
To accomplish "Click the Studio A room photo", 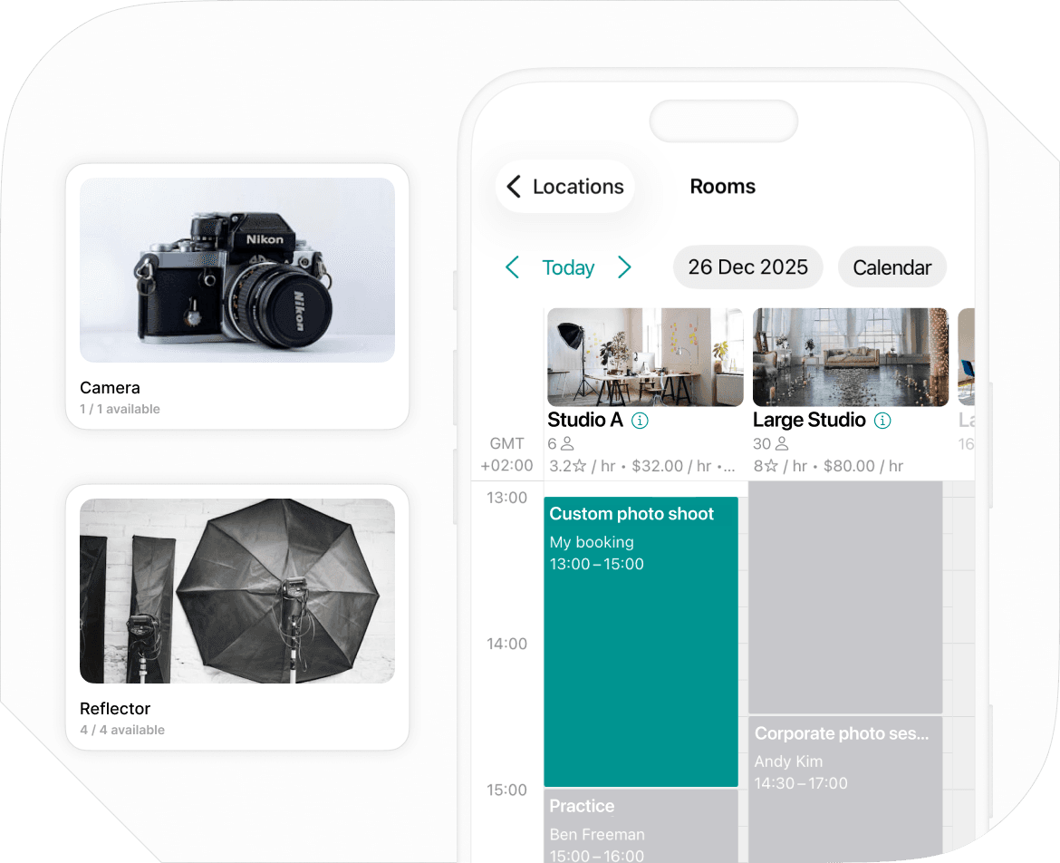I will point(644,357).
